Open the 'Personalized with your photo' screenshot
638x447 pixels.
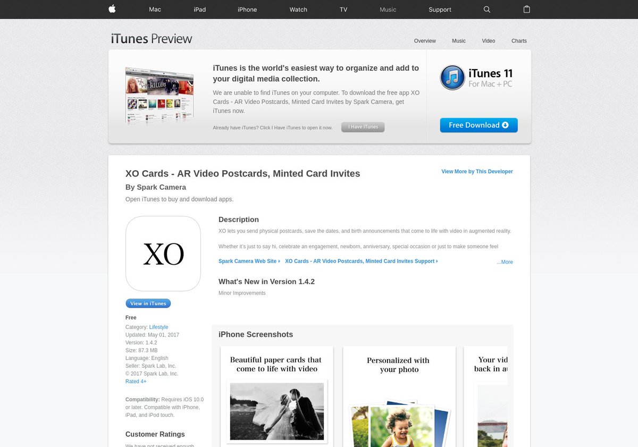point(399,397)
